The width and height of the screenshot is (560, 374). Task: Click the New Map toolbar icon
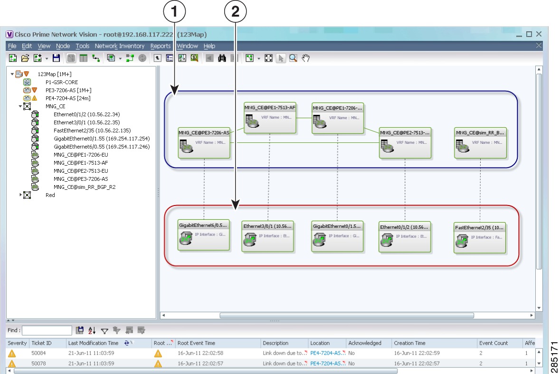tap(13, 58)
